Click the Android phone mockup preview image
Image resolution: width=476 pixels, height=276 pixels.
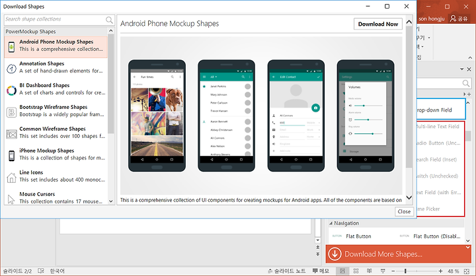261,116
